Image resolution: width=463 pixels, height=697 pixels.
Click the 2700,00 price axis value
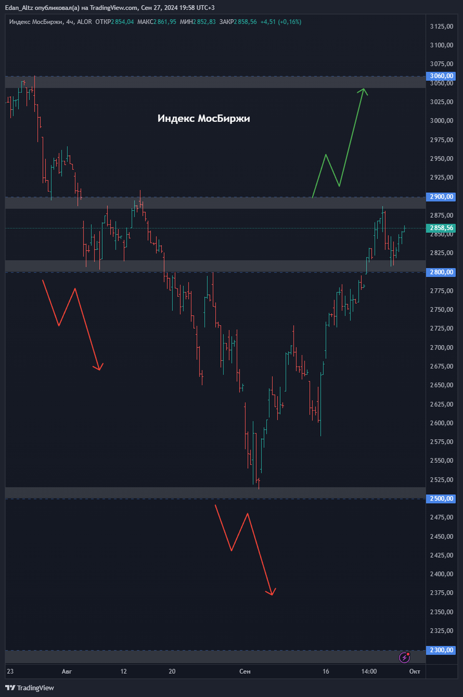click(x=442, y=347)
